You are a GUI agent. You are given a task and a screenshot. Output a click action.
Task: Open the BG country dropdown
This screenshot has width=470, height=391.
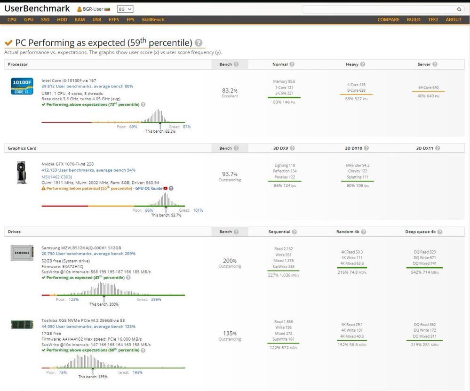click(125, 9)
